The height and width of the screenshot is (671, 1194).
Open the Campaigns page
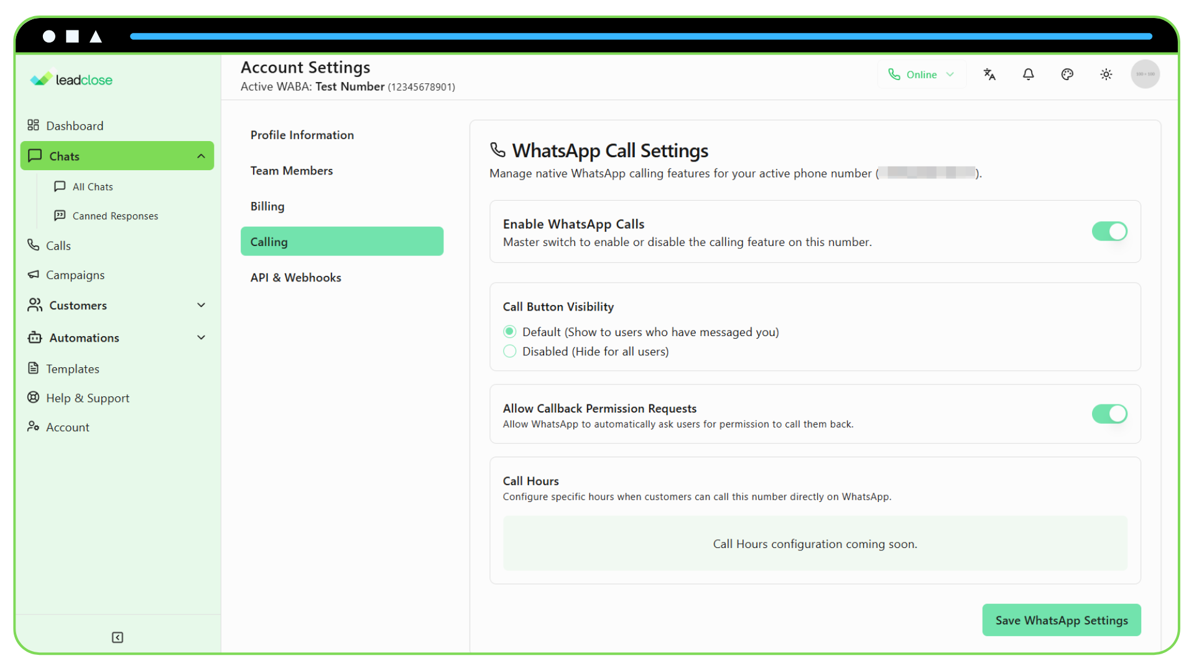point(66,275)
